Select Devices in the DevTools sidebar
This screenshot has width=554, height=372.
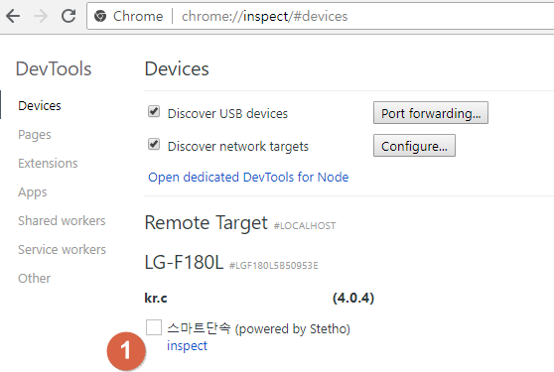point(40,106)
